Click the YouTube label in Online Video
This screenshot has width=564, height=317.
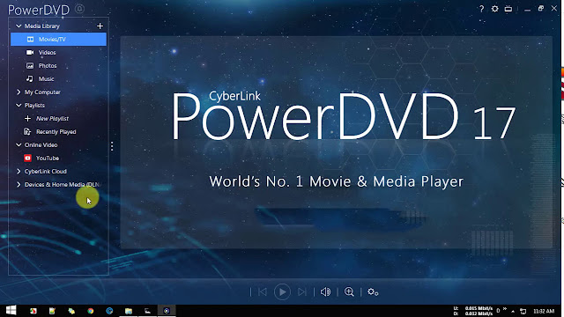click(x=48, y=158)
